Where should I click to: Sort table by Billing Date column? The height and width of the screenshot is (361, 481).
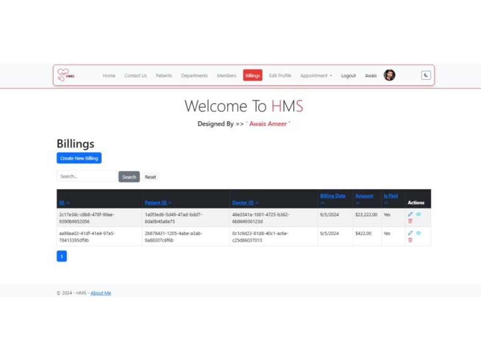click(x=332, y=196)
